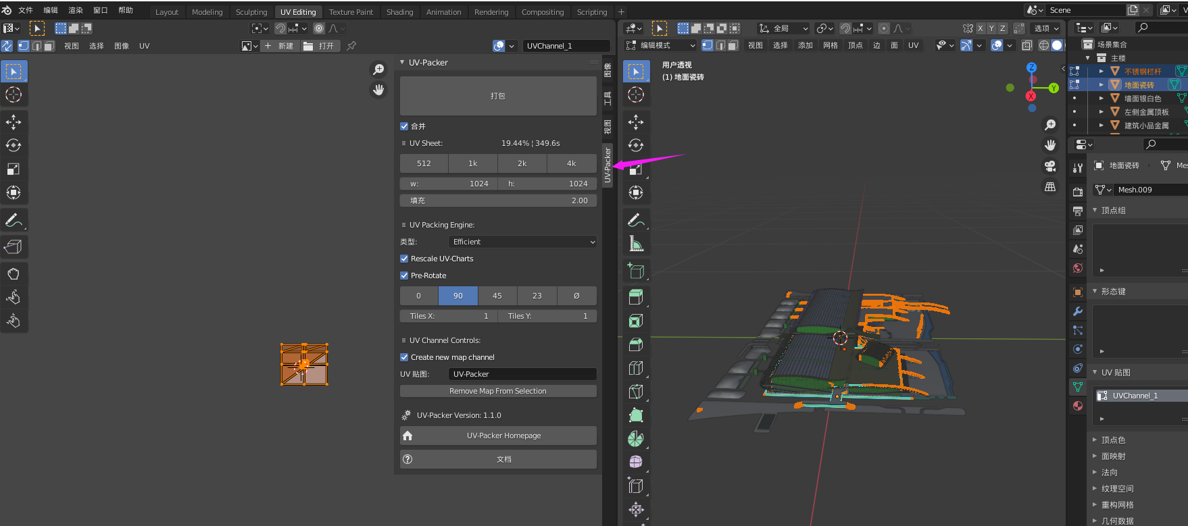Open the Modifiers wrench properties tab
The image size is (1188, 526).
point(1078,311)
